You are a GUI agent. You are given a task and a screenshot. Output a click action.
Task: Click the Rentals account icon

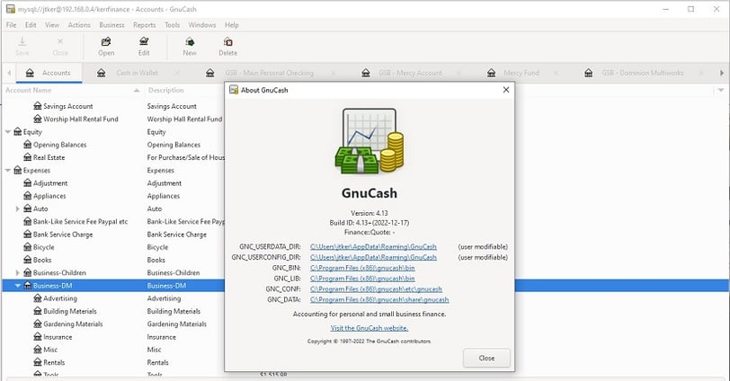click(38, 362)
